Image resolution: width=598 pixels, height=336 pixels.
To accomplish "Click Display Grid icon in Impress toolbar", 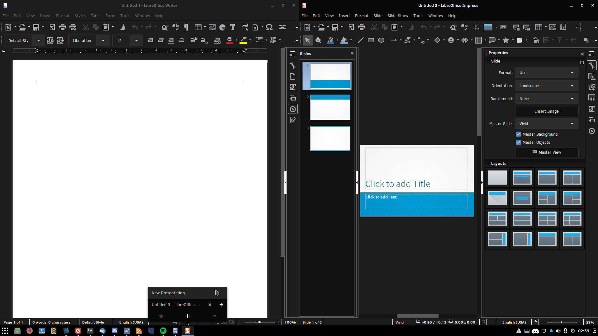I will [x=477, y=27].
